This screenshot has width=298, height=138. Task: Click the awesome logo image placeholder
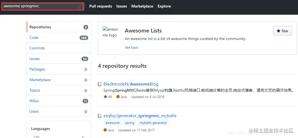(x=110, y=32)
